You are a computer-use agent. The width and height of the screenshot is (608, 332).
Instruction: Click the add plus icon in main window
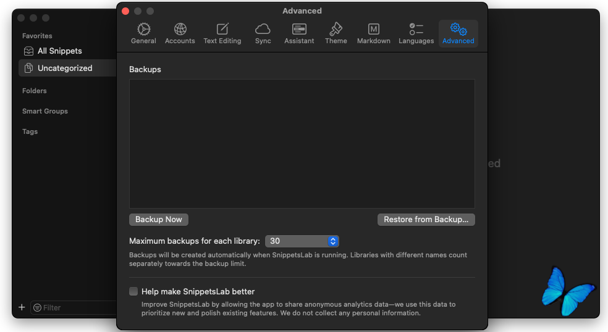click(22, 307)
